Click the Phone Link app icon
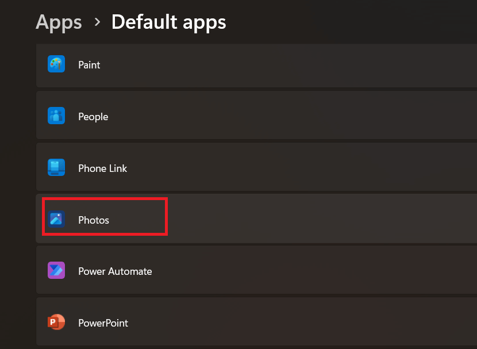This screenshot has width=477, height=349. (x=56, y=168)
